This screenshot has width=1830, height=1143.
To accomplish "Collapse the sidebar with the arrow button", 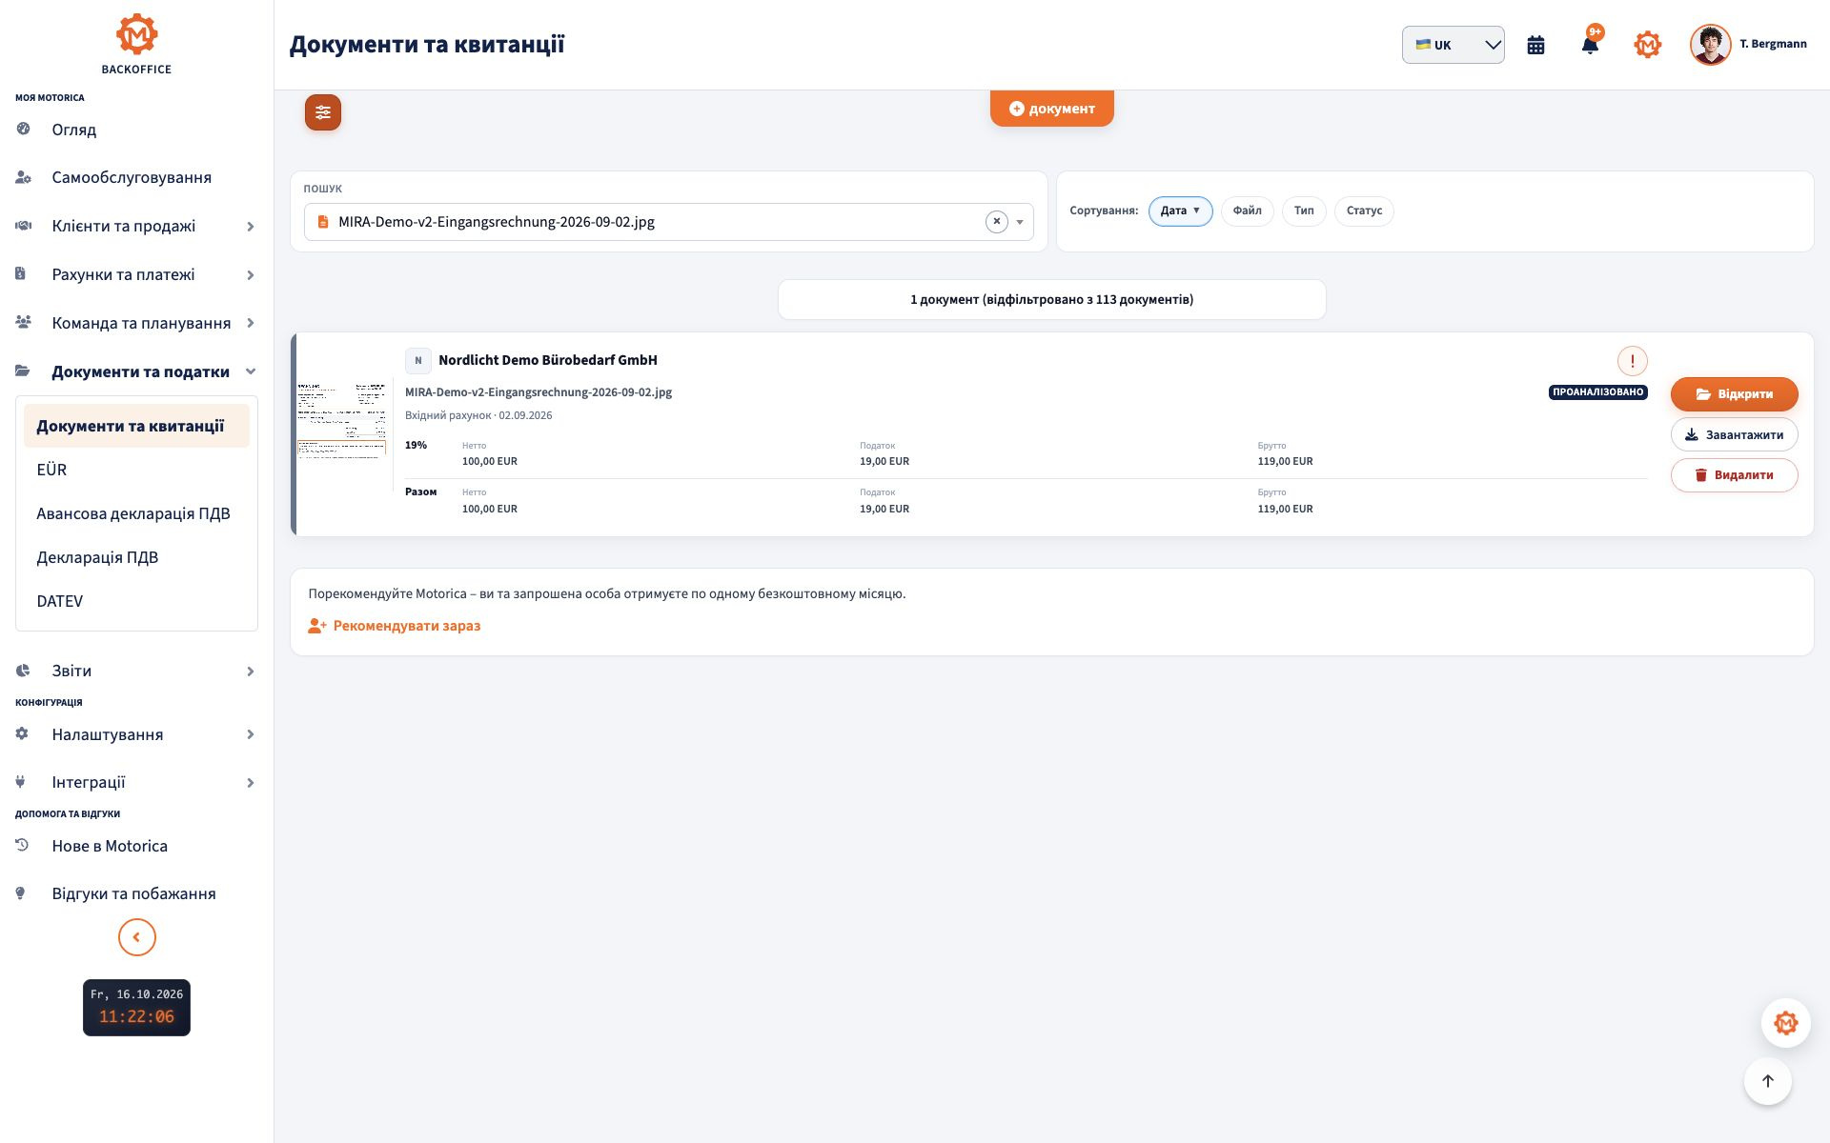I will [137, 937].
